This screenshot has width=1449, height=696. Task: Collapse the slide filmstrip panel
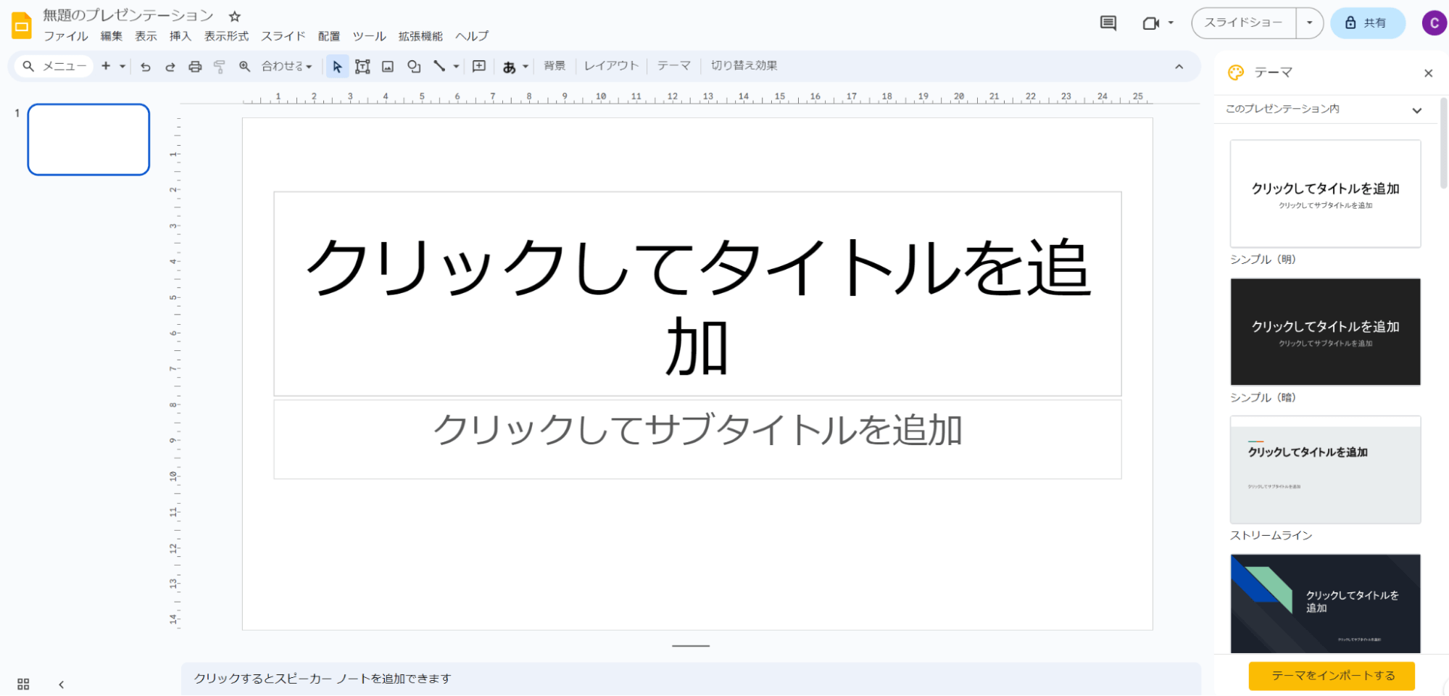[62, 684]
